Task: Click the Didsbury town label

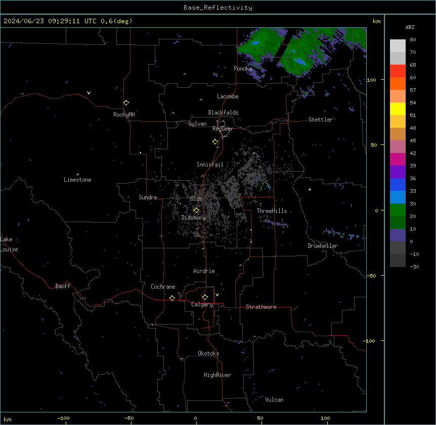Action: 194,218
